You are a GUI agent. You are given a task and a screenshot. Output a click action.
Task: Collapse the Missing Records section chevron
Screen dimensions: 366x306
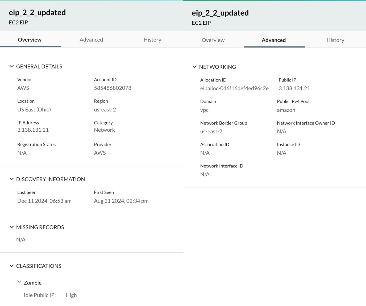tap(11, 227)
